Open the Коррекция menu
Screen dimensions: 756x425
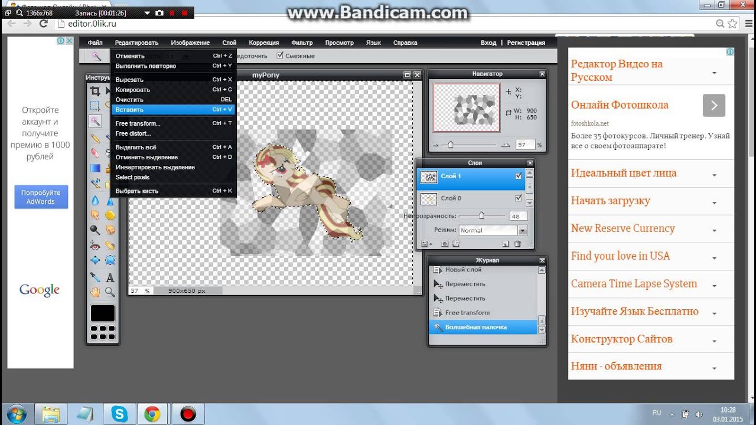(263, 42)
